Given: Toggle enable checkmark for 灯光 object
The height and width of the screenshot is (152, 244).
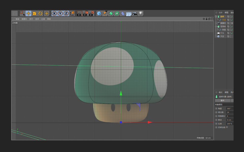Looking at the screenshot, I should point(232,33).
